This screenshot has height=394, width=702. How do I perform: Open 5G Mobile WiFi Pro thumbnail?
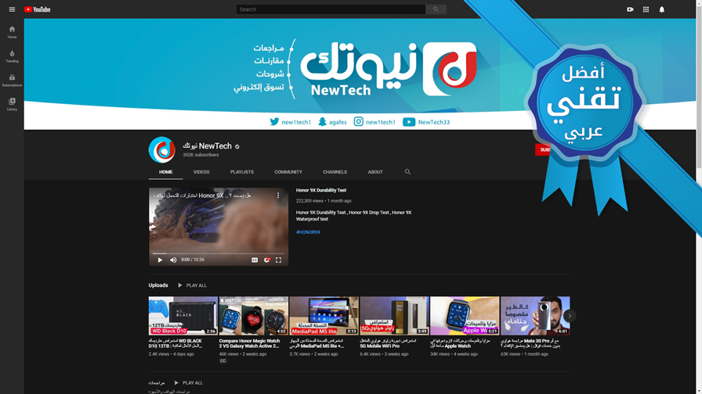394,316
